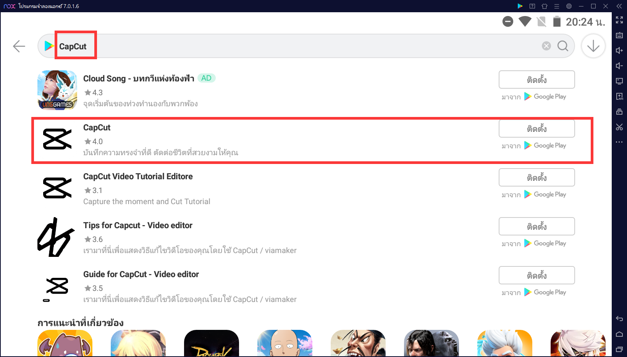The image size is (627, 357).
Task: Open the soldier and zombie recommended game
Action: [431, 343]
